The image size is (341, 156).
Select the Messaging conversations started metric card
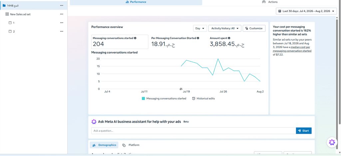120,42
